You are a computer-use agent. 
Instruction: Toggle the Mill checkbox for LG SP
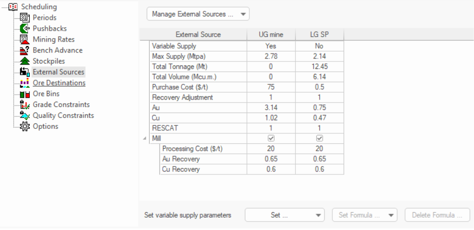click(319, 138)
